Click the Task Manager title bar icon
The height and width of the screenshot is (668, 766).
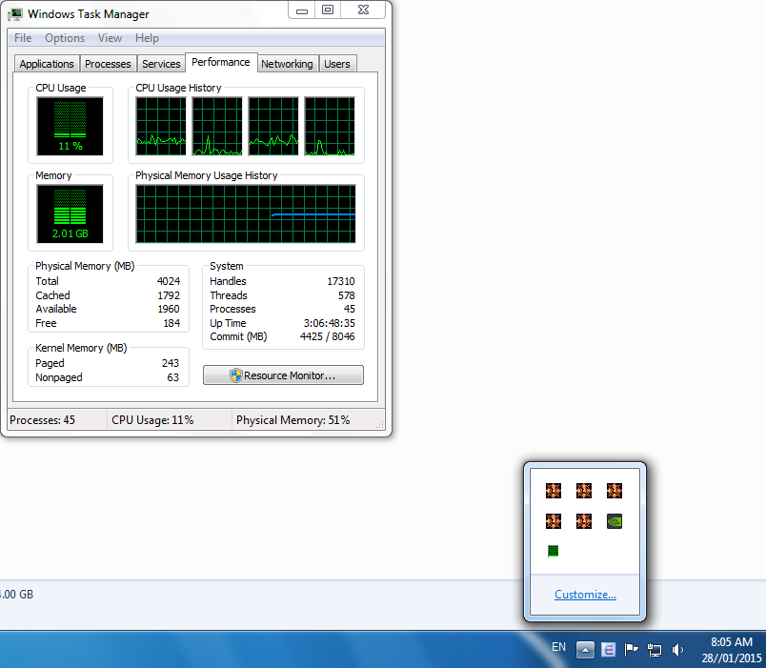click(15, 14)
